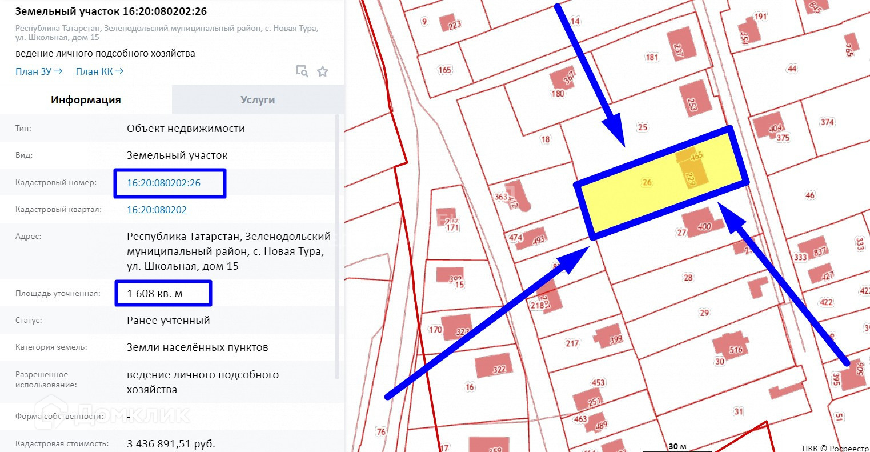Viewport: 870px width, 452px height.
Task: Click the Кадастровая стоимость field label
Action: coord(62,444)
